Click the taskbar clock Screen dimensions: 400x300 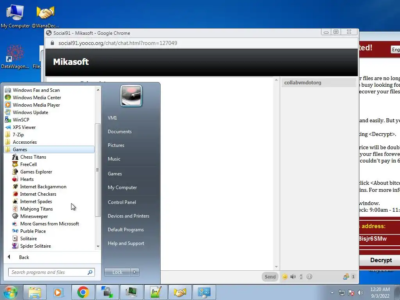coord(380,293)
